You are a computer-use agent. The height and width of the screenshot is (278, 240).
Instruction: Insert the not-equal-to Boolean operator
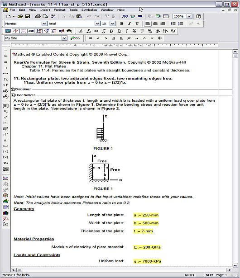click(x=129, y=38)
